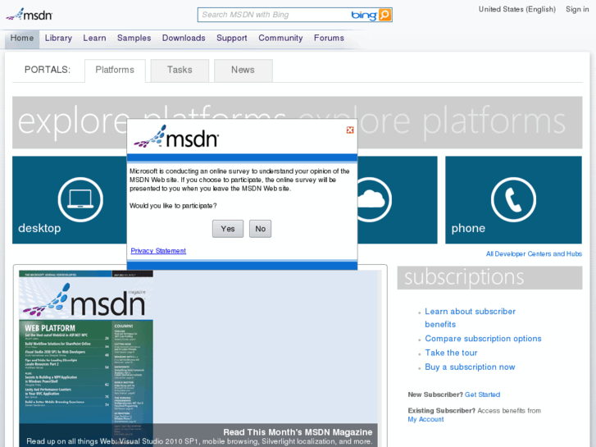Close the MSDN survey popup
Screen dimensions: 596x447
tap(350, 130)
